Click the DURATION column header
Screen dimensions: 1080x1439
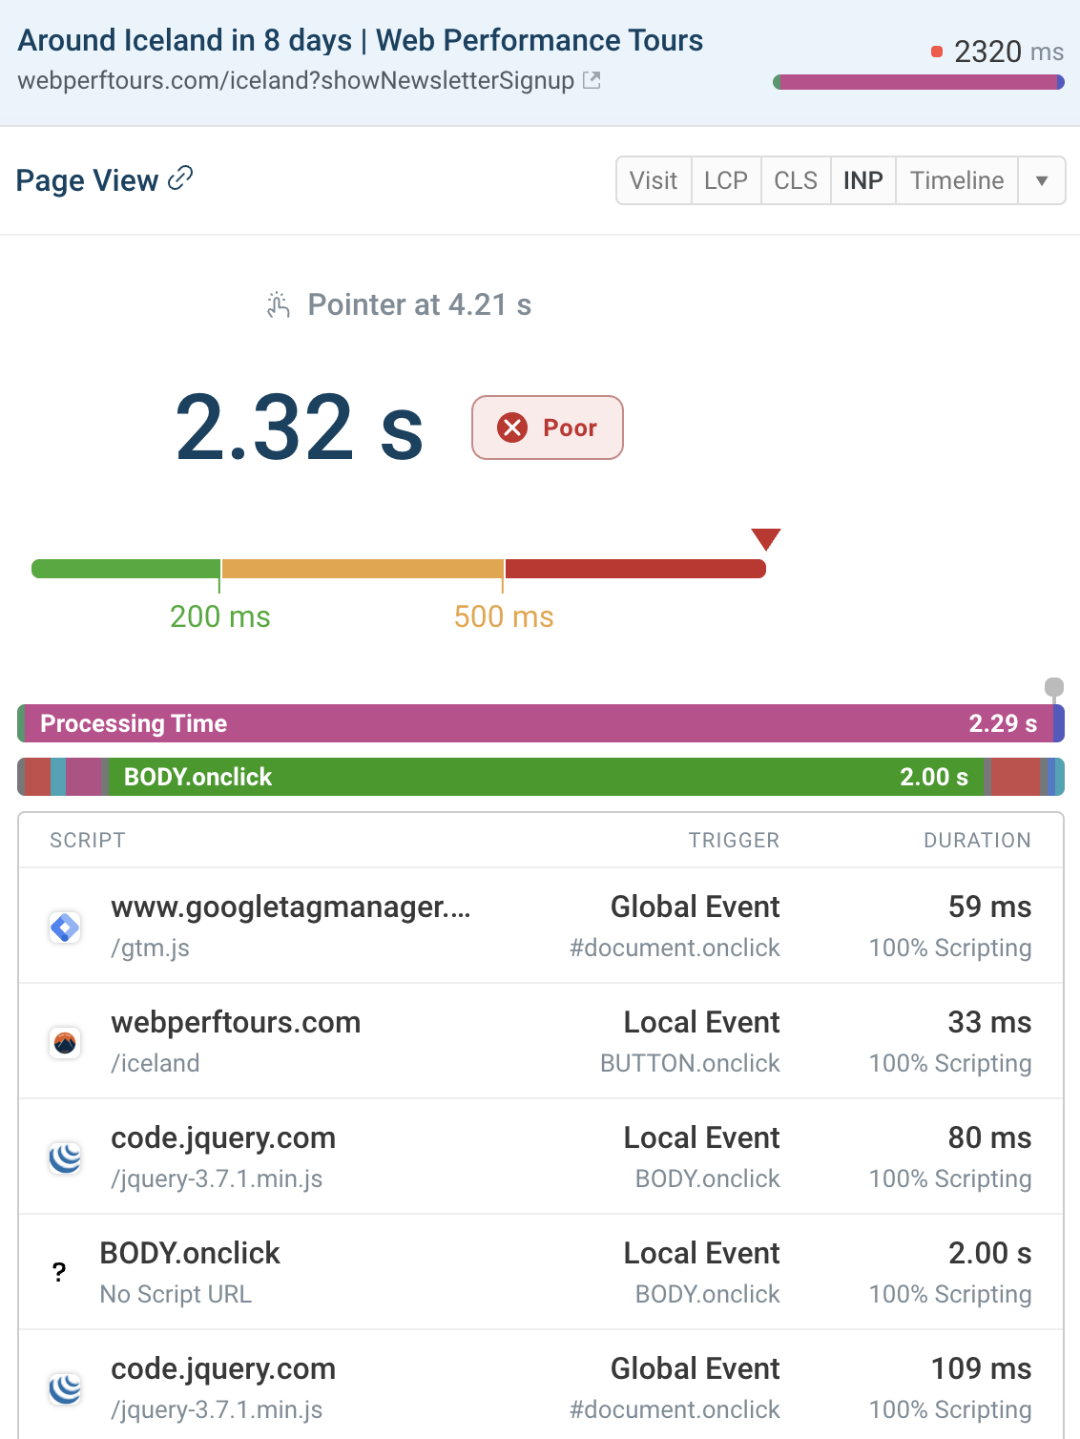(x=977, y=840)
